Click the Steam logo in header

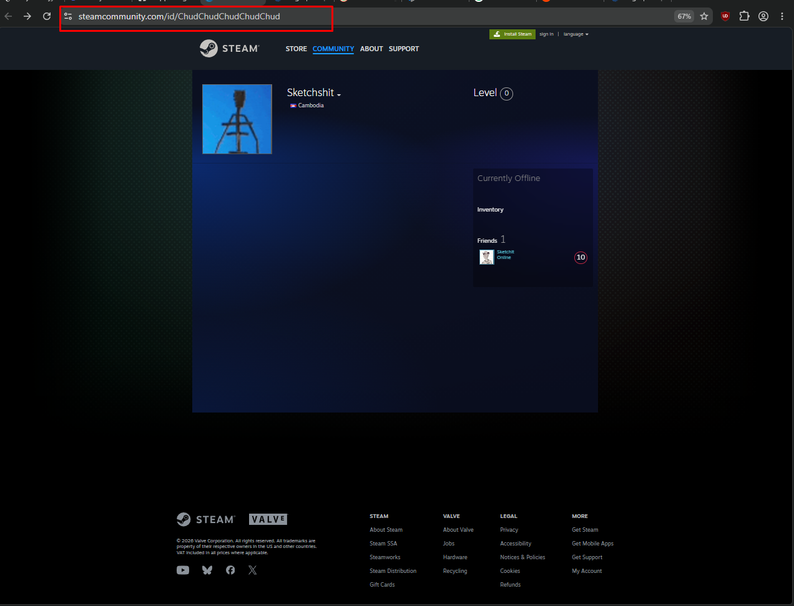point(230,48)
